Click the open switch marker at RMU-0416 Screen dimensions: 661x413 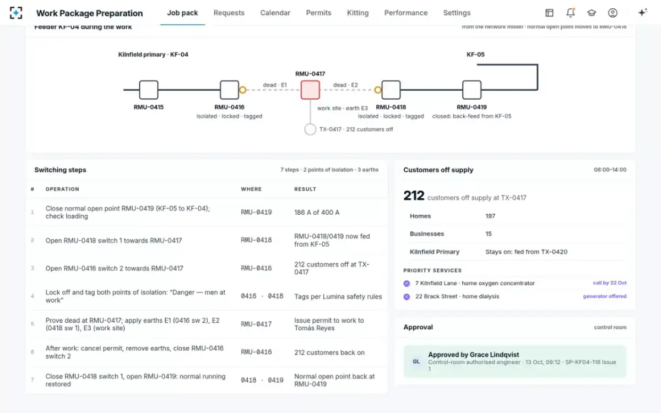point(242,90)
